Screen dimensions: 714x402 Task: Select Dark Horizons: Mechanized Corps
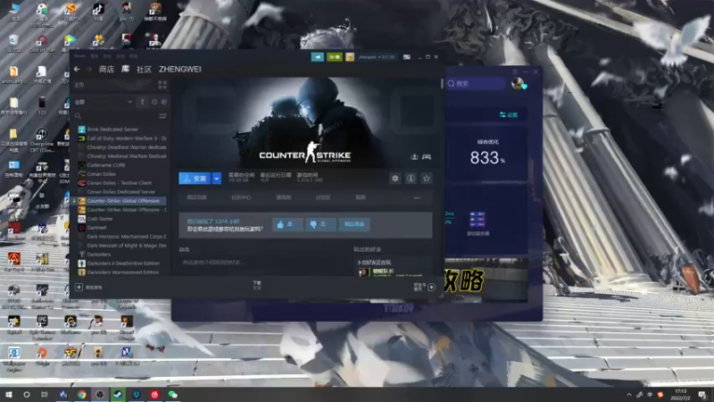point(127,237)
